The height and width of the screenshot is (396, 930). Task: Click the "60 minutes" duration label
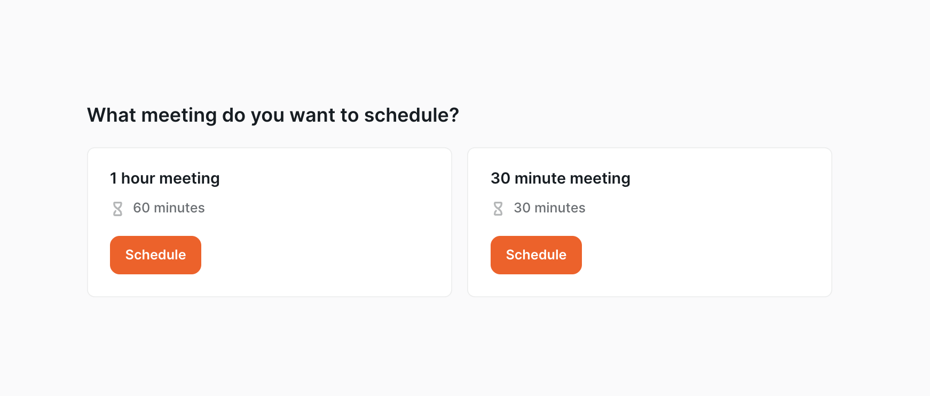[x=169, y=208]
